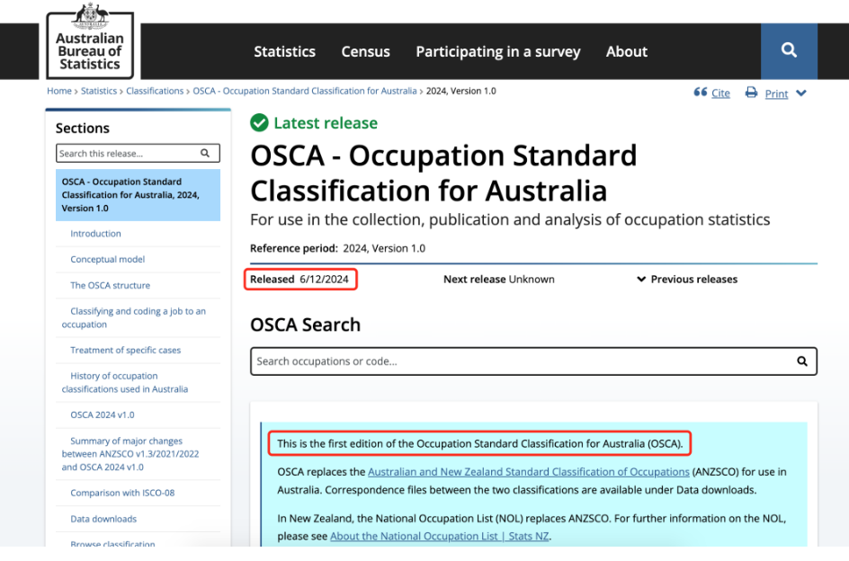Click the 2024, Version 1.0 breadcrumb text
Image resolution: width=849 pixels, height=561 pixels.
coord(460,91)
